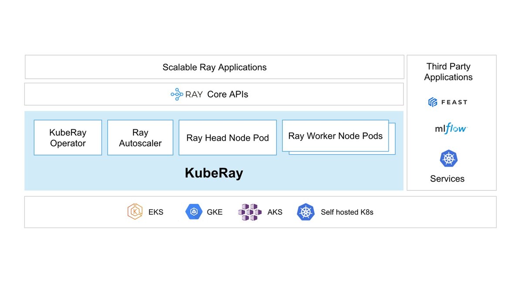Viewport: 523px width, 294px height.
Task: Click the Ray Autoscaler box
Action: (x=140, y=138)
